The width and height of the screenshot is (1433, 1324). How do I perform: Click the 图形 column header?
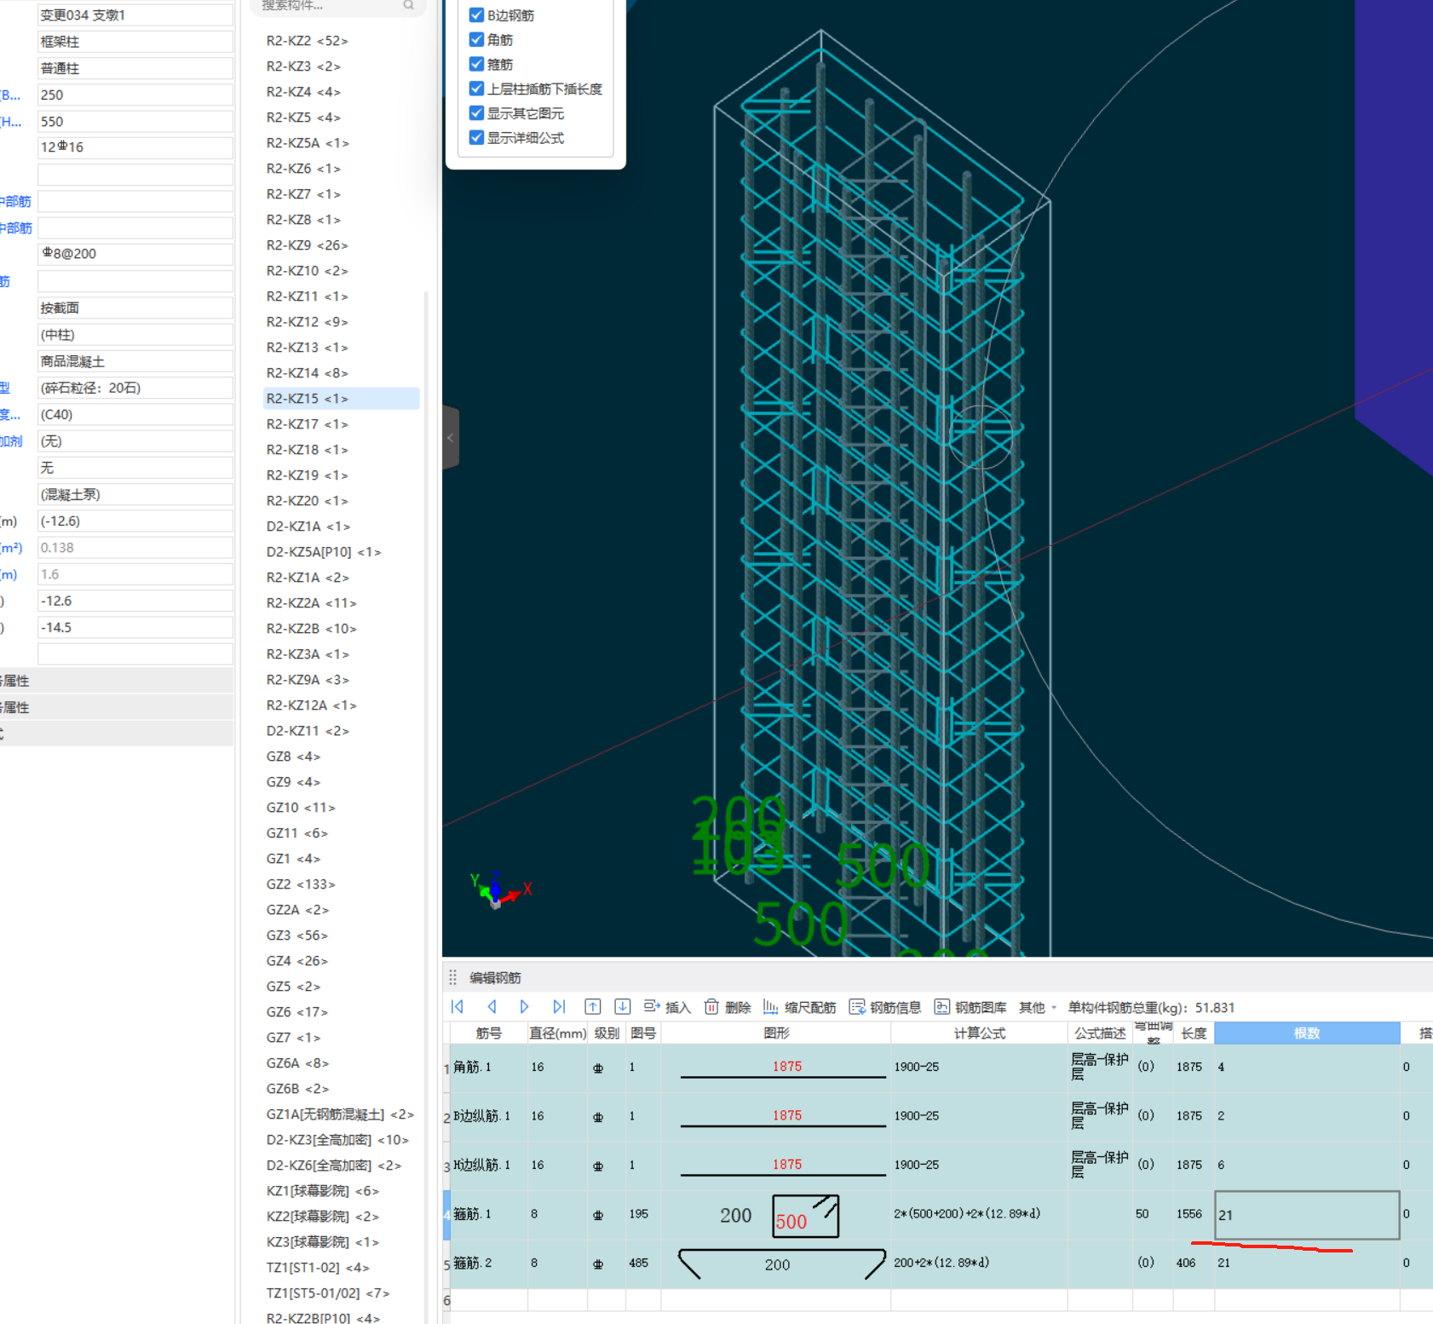coord(776,1033)
